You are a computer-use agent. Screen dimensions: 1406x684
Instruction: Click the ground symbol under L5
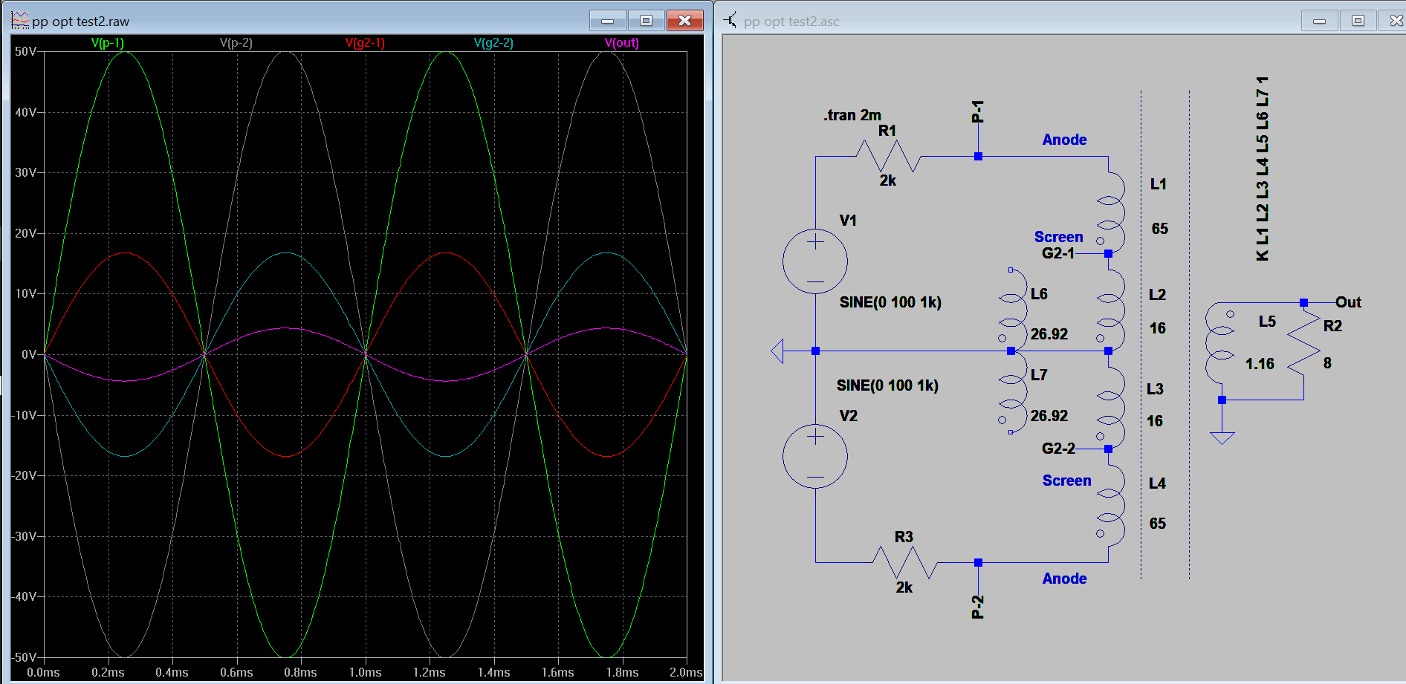[1222, 438]
